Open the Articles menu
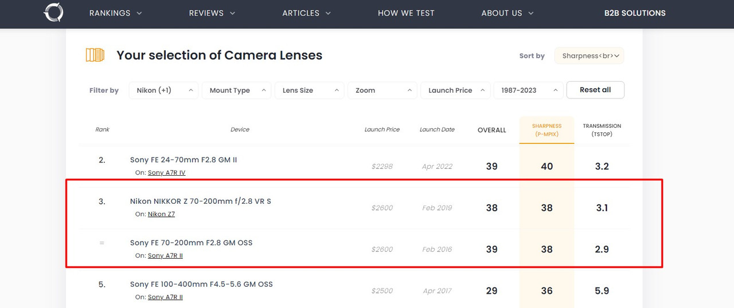 coord(307,13)
